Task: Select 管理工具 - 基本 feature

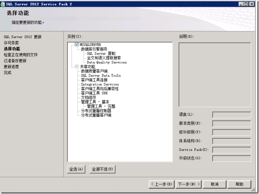Action: point(95,102)
